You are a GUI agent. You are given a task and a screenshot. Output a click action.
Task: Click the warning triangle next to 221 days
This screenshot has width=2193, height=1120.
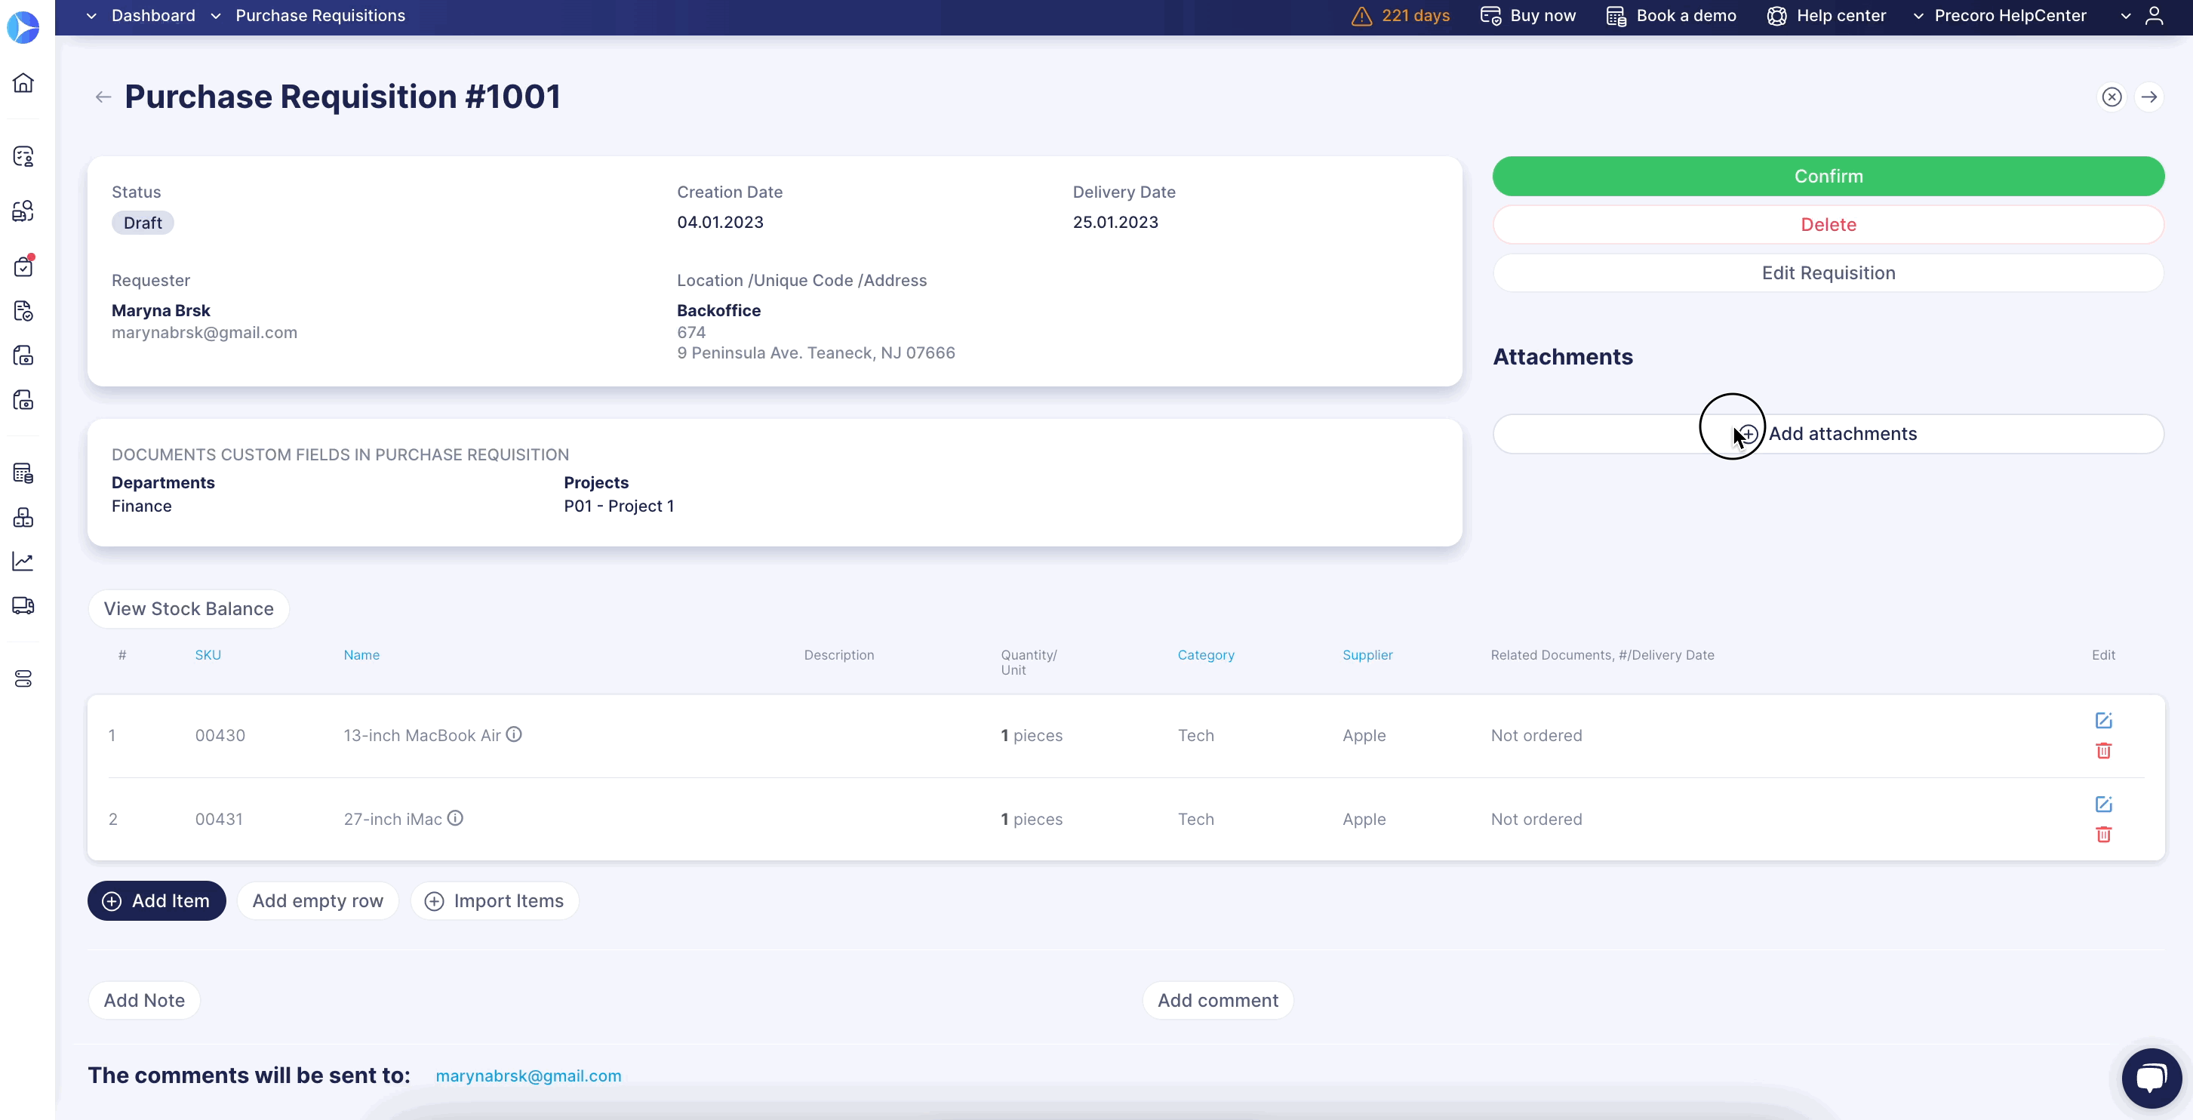1361,16
